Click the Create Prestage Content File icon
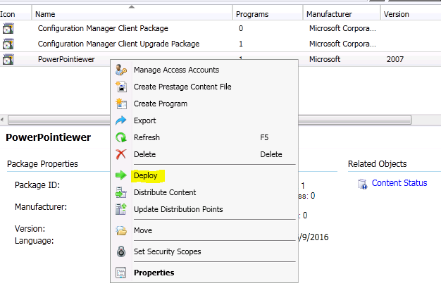 [x=121, y=87]
